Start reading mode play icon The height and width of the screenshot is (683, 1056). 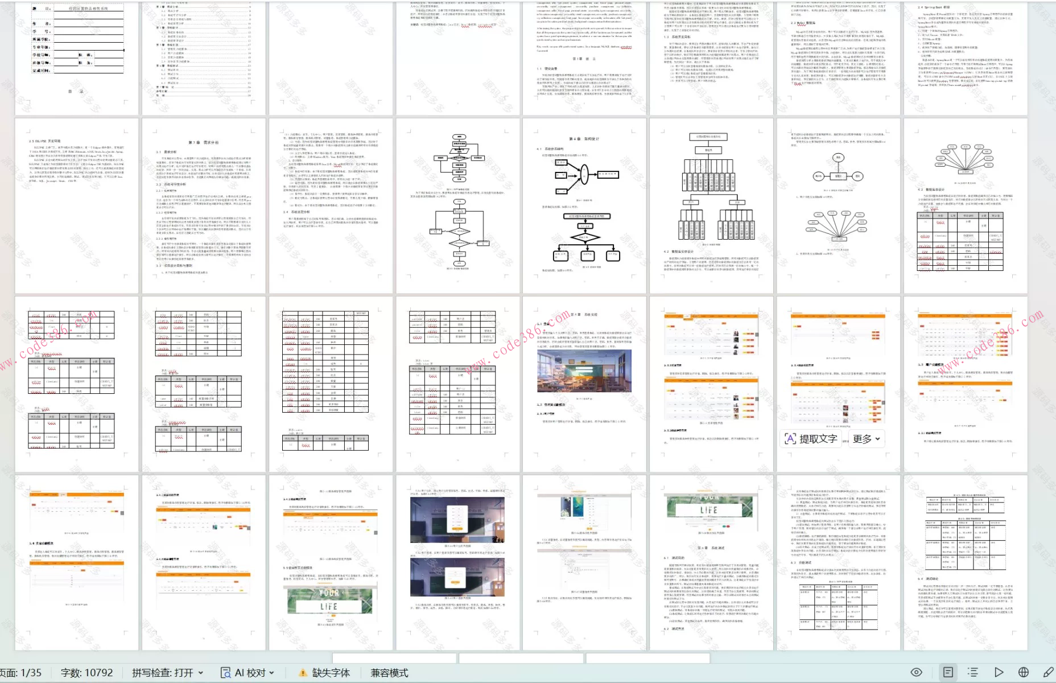pos(999,672)
